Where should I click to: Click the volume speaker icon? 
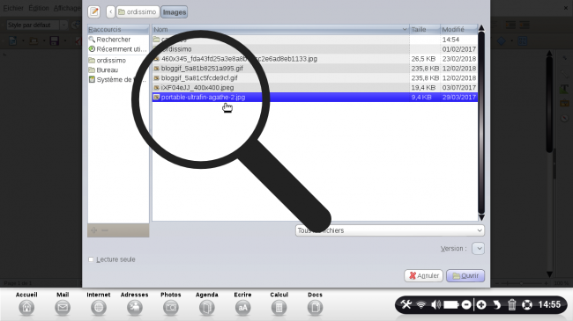(x=435, y=304)
